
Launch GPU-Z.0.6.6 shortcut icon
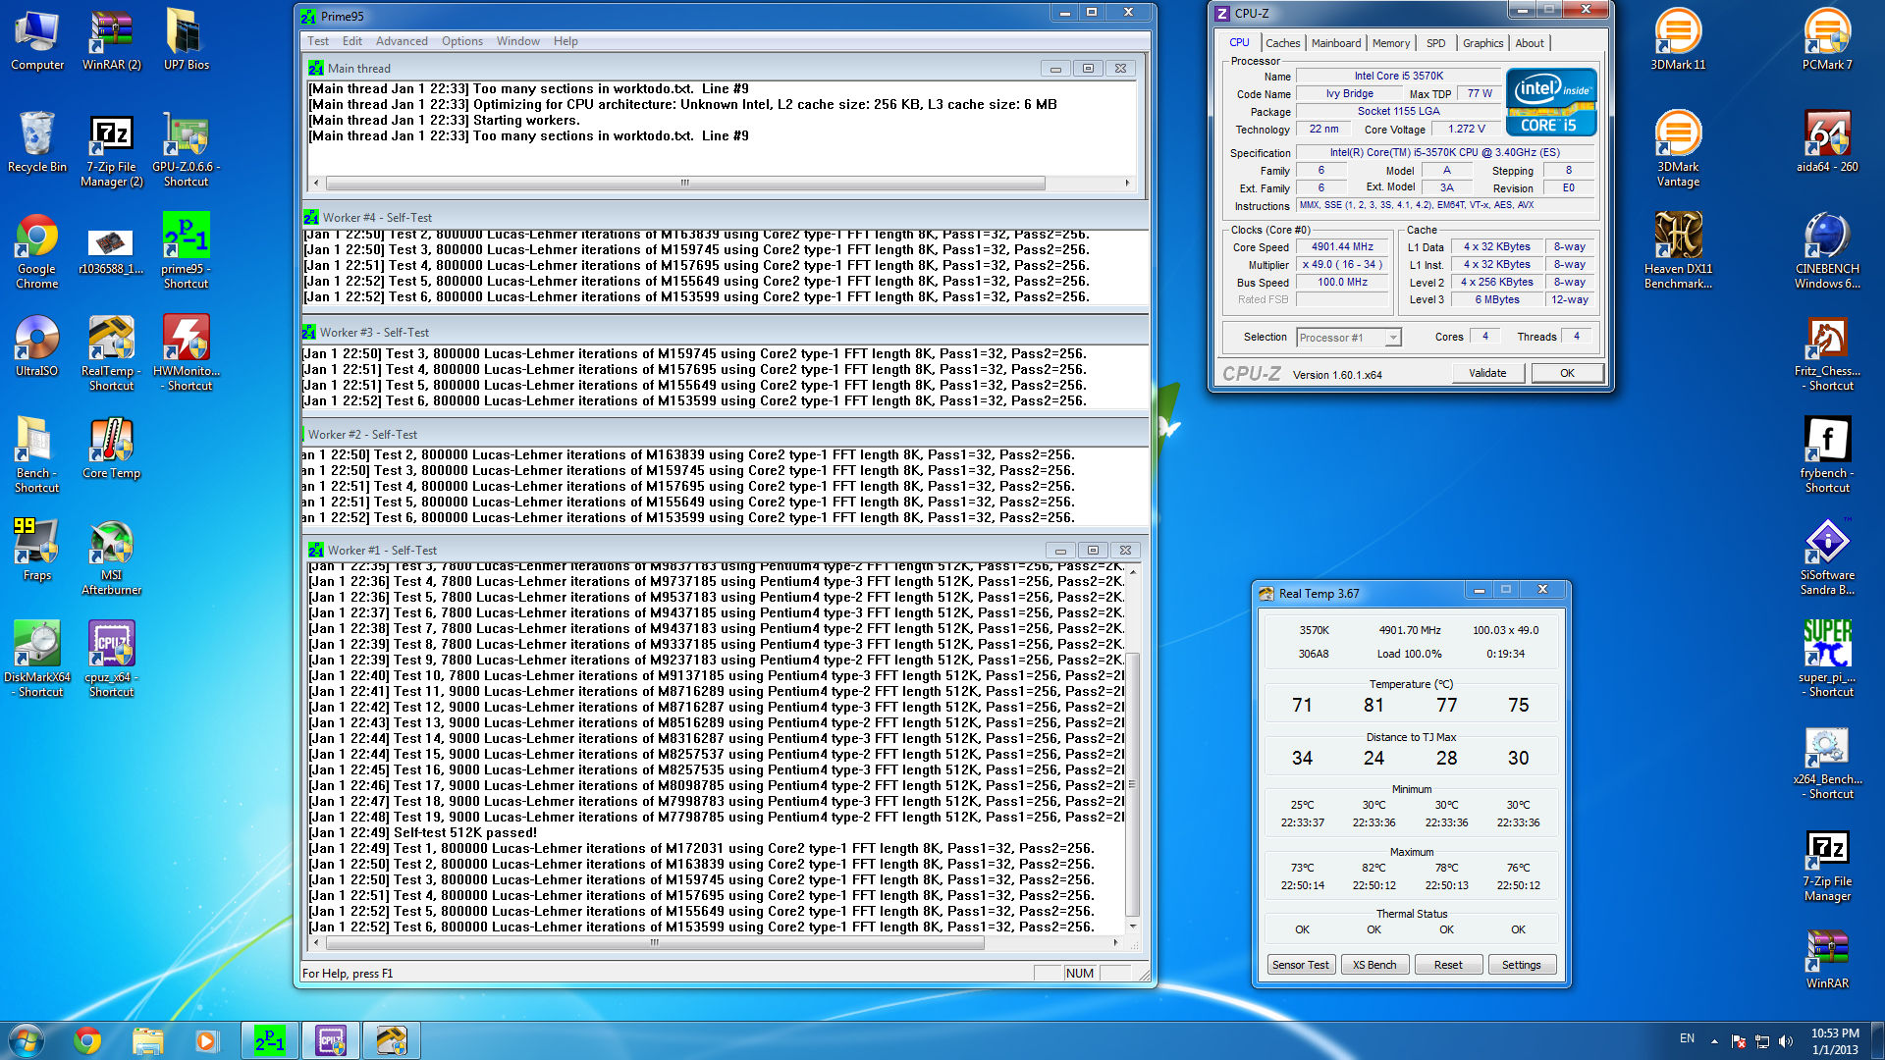[x=186, y=150]
